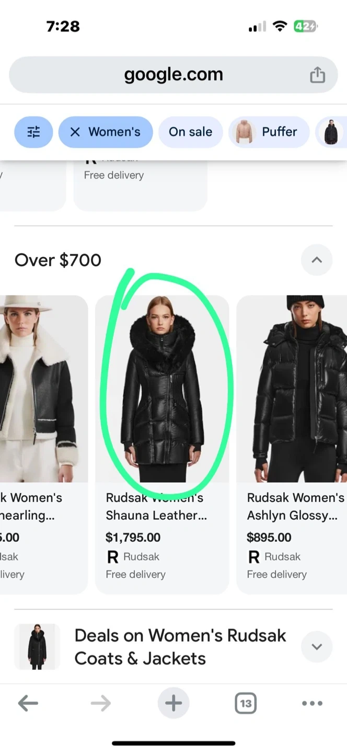Open the three-dot browser menu
Viewport: 347px width, 753px height.
[313, 703]
